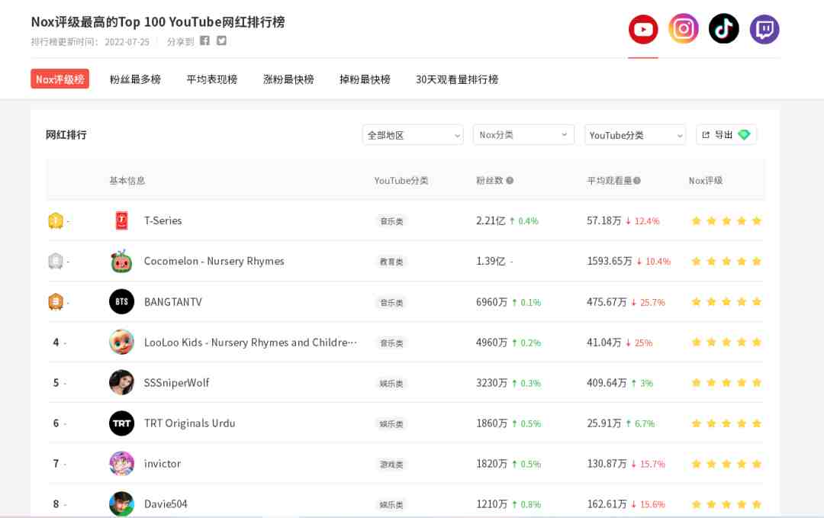Share ranking to Twitter
The width and height of the screenshot is (824, 518).
221,40
